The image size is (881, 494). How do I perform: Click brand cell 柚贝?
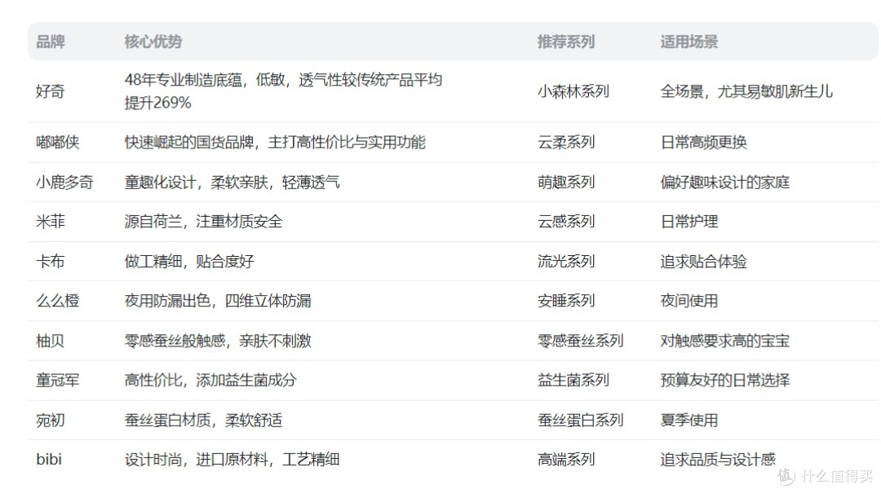click(x=51, y=340)
